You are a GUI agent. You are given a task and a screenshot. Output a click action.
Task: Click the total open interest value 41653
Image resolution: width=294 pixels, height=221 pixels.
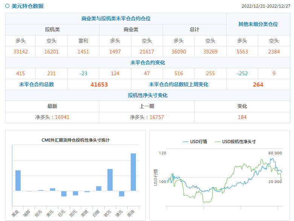tap(99, 85)
